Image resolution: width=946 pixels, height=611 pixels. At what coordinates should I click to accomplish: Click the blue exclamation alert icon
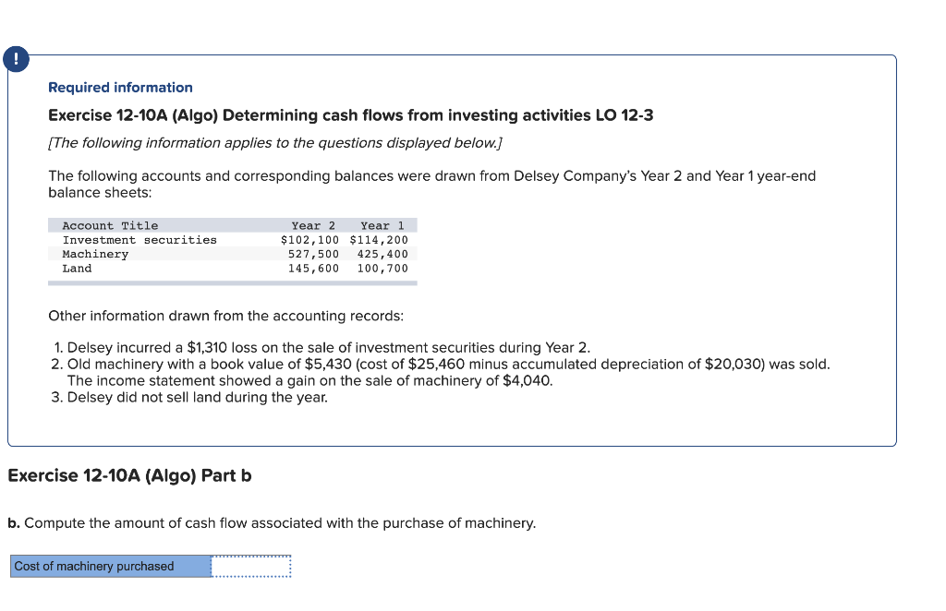click(16, 58)
